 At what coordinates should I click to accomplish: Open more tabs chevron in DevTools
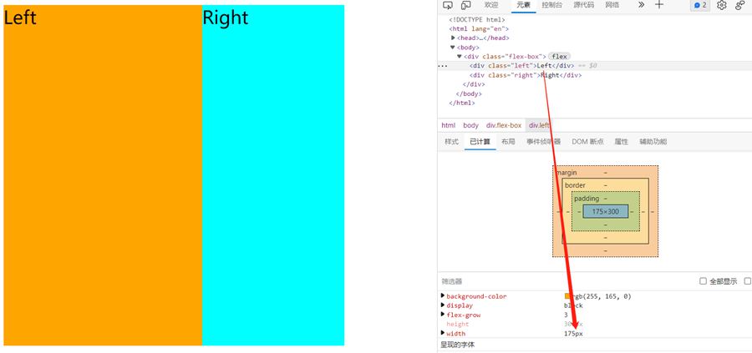641,5
